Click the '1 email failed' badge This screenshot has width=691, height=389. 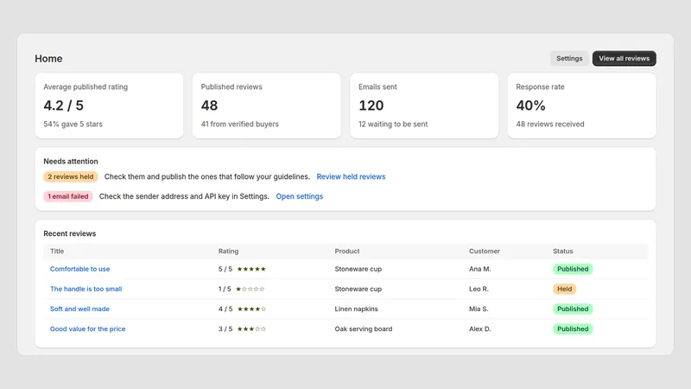point(68,196)
